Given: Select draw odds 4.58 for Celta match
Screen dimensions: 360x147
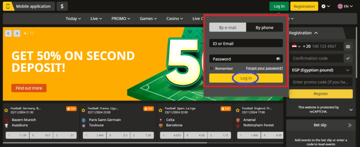Looking at the screenshot, I should (195, 135).
